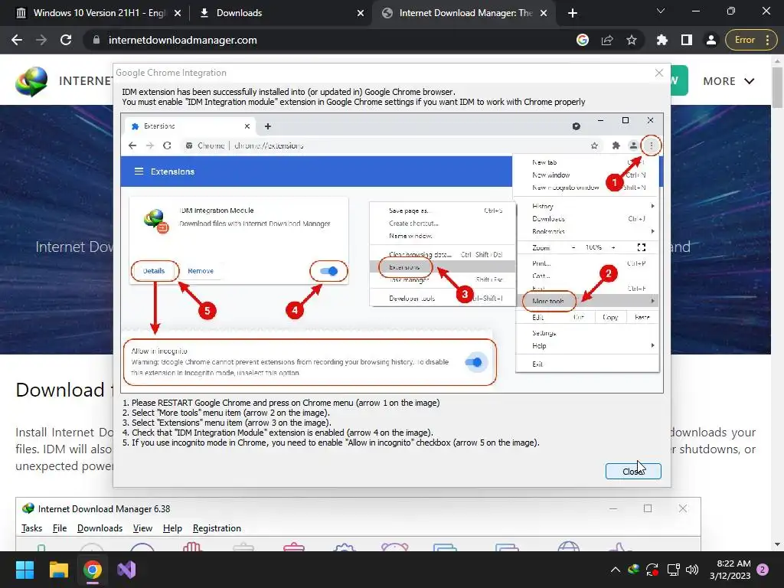
Task: Show hidden tray icons chevron
Action: (616, 570)
